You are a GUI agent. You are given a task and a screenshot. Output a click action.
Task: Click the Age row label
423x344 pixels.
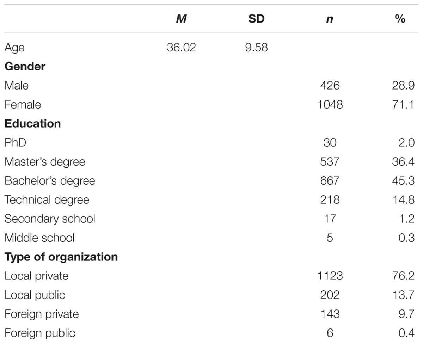click(x=14, y=48)
